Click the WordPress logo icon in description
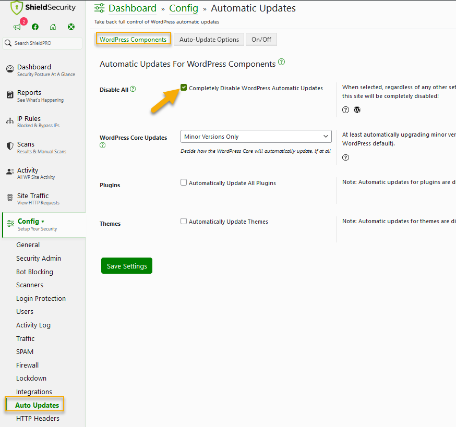The height and width of the screenshot is (427, 456). click(x=357, y=110)
